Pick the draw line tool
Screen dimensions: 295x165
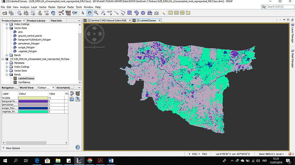pos(116,13)
